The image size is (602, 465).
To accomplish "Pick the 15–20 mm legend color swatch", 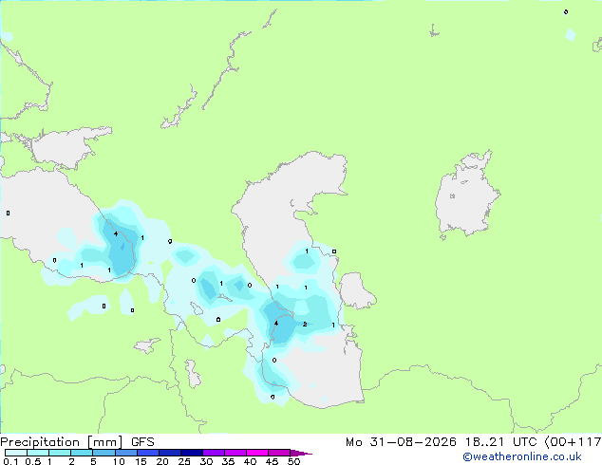I will [147, 453].
